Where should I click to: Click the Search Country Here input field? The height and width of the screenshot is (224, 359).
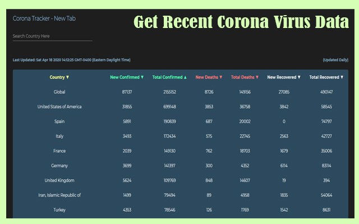click(x=52, y=36)
